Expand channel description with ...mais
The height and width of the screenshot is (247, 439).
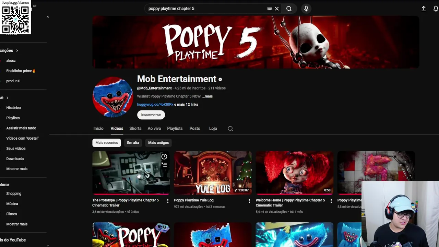(207, 96)
